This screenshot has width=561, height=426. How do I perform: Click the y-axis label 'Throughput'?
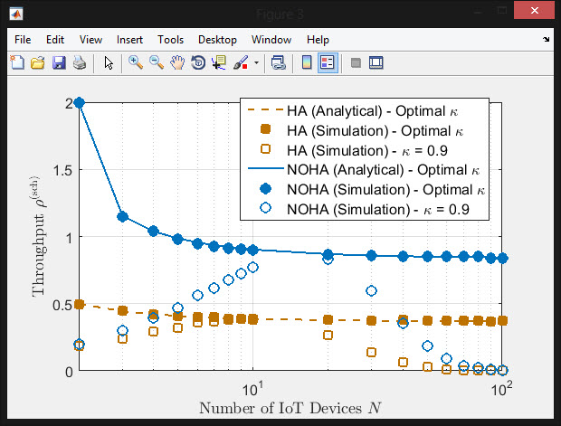pyautogui.click(x=39, y=255)
